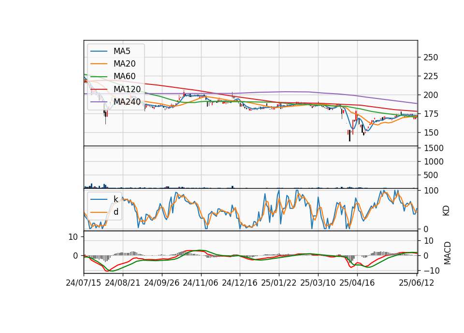Click the purple MA240 legend line sample
Image resolution: width=464 pixels, height=333 pixels.
coord(99,102)
